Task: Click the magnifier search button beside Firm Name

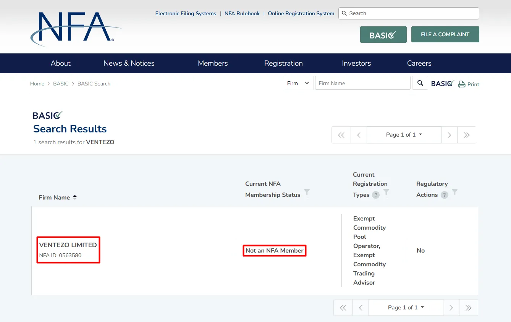Action: [x=420, y=83]
